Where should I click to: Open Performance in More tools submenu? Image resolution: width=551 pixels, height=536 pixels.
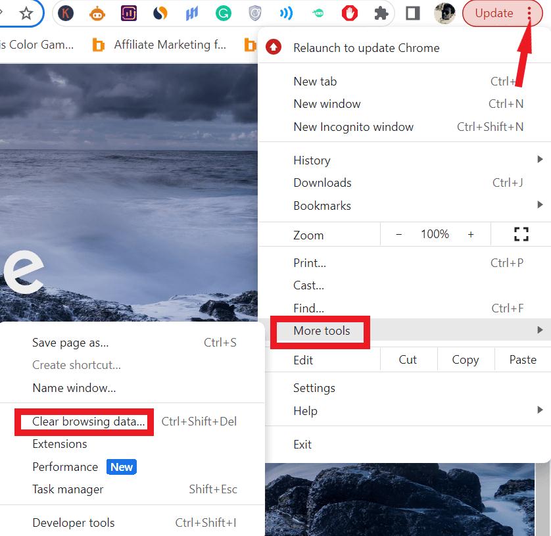click(x=132, y=467)
